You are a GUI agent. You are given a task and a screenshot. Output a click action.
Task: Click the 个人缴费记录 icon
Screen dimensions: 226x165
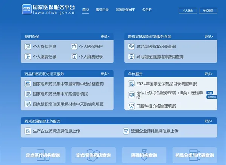(x=27, y=57)
